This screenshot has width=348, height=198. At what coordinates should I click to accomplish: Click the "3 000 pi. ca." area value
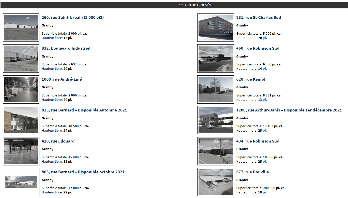click(78, 34)
